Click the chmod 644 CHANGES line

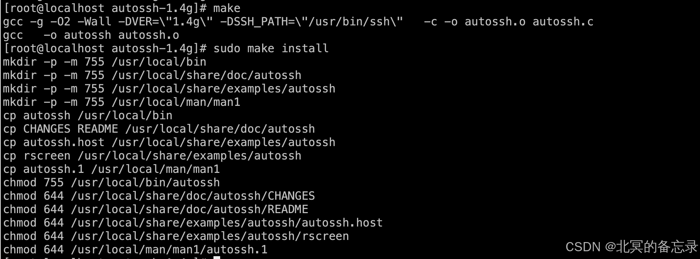[159, 196]
